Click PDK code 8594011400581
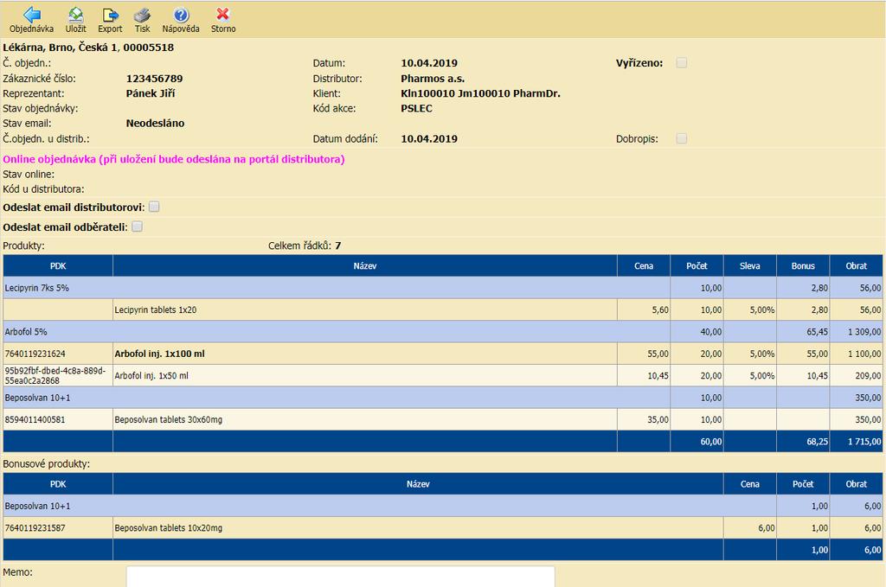The image size is (886, 587). point(35,420)
